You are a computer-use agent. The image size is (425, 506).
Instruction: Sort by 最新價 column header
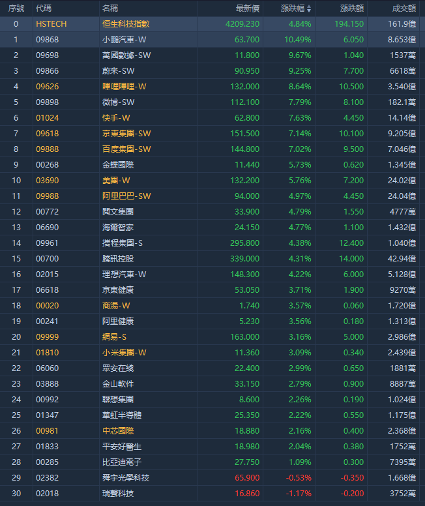248,8
